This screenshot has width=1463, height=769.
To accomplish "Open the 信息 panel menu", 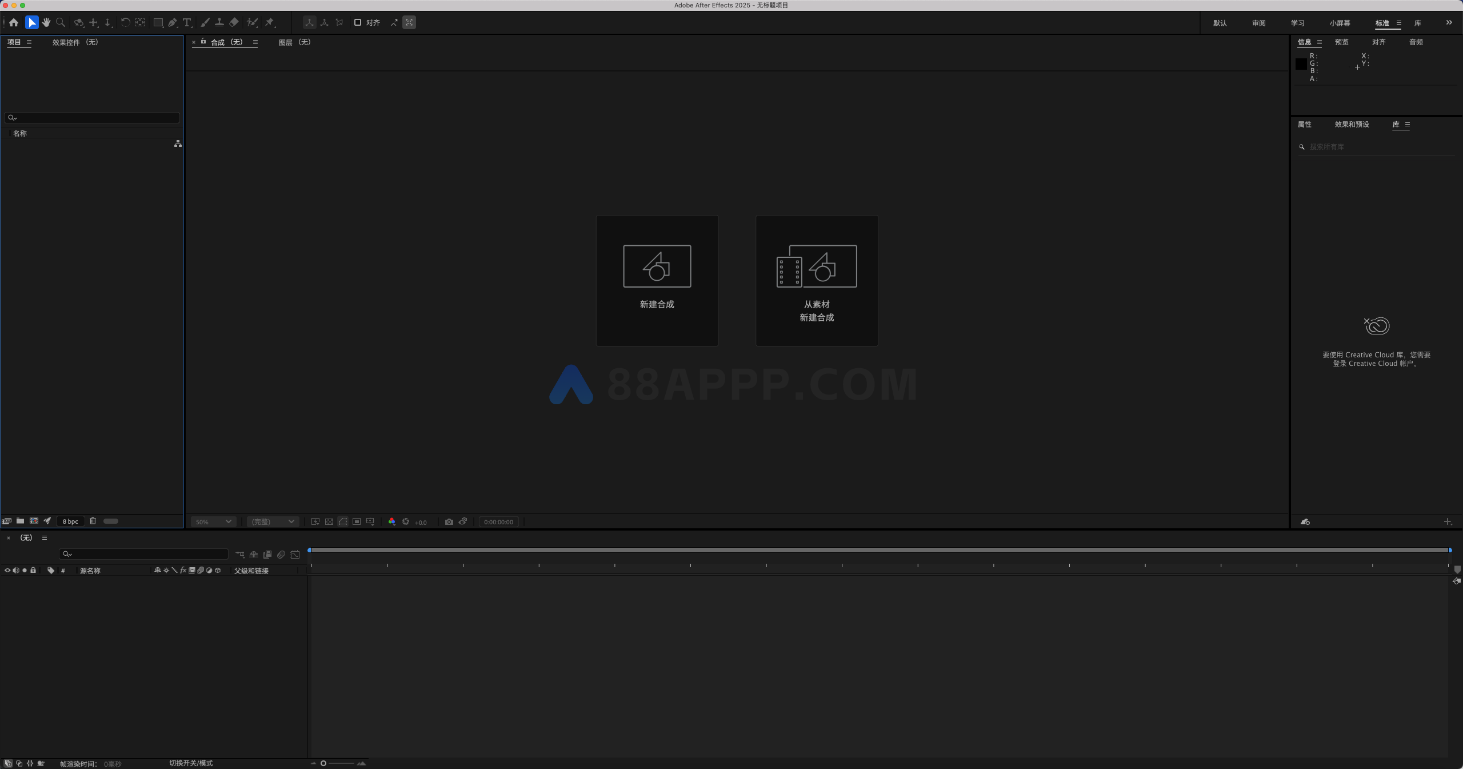I will point(1320,42).
